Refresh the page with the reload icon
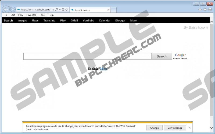This screenshot has height=134, width=215. [66, 9]
